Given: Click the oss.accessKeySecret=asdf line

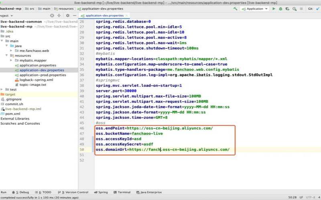Looking at the screenshot, I should pos(124,144).
